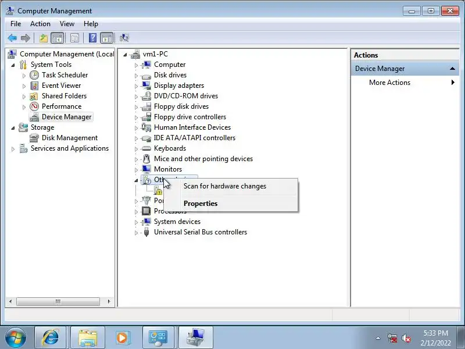Click the horizontal scrollbar thumb in tree pane

[x=58, y=301]
